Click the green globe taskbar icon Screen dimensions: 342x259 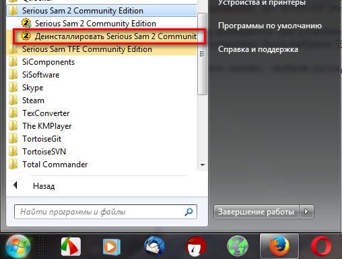(238, 246)
